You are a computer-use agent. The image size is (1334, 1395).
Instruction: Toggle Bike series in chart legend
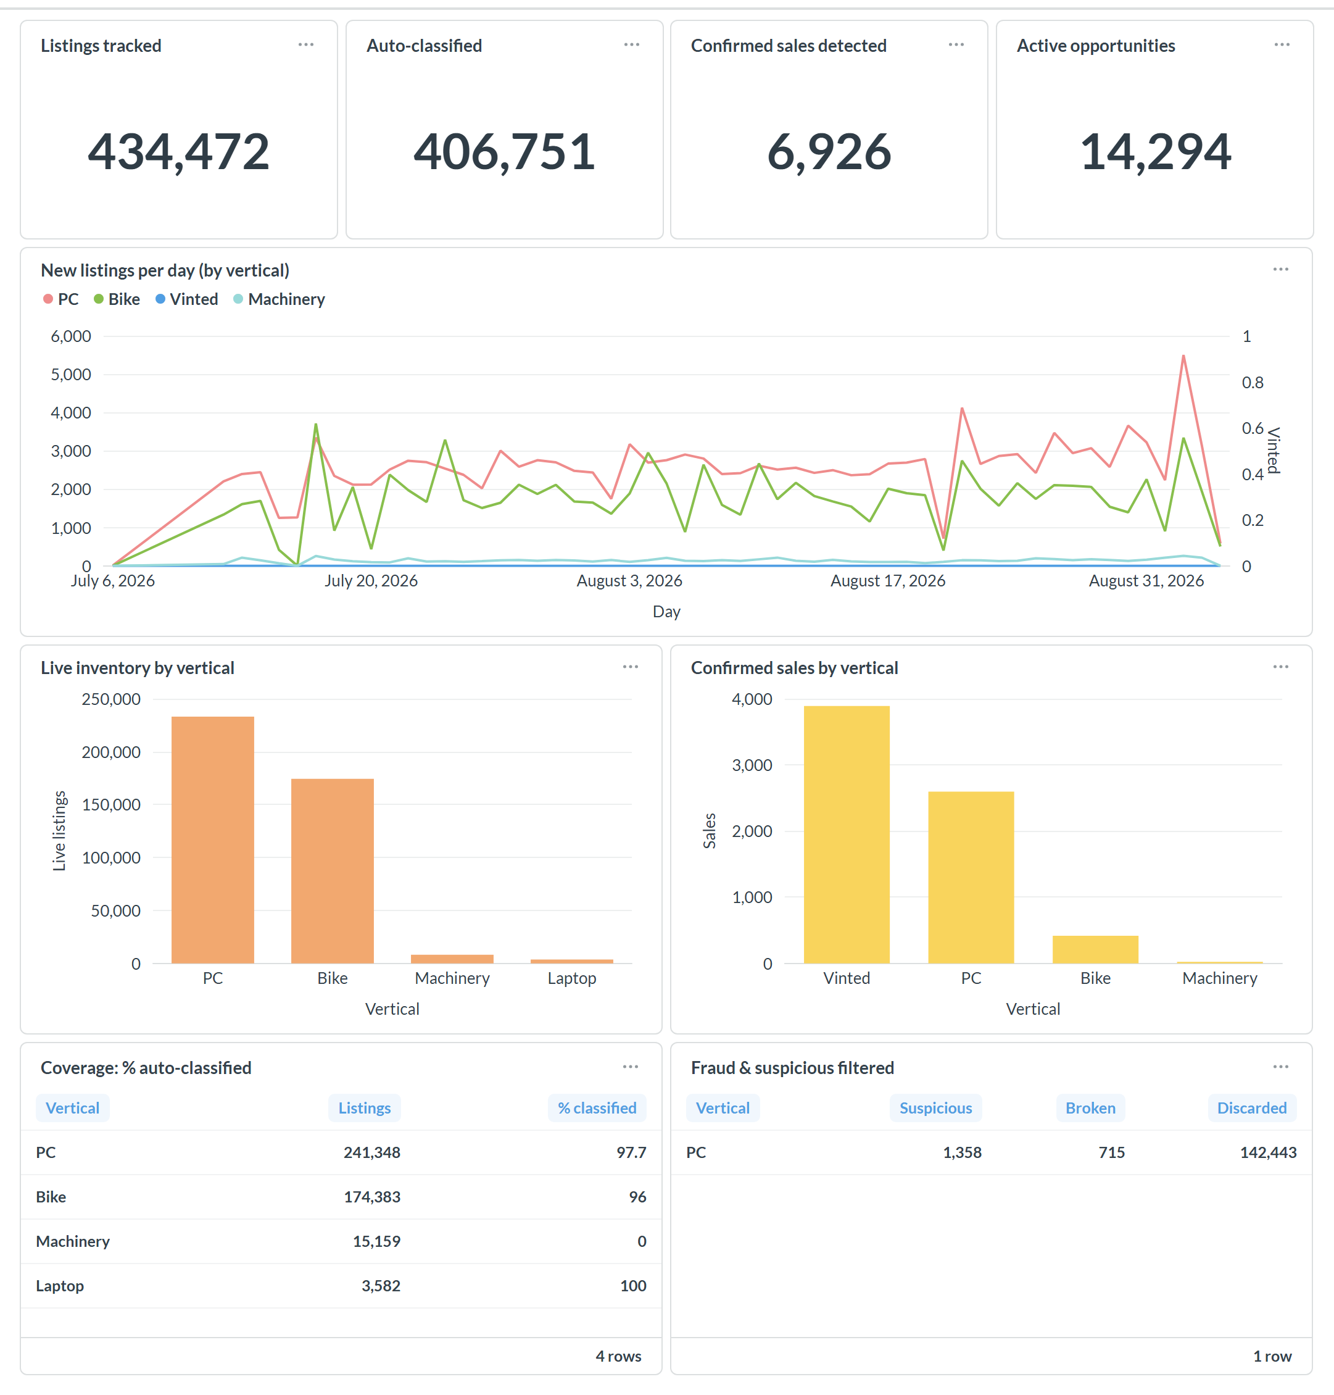(x=117, y=299)
